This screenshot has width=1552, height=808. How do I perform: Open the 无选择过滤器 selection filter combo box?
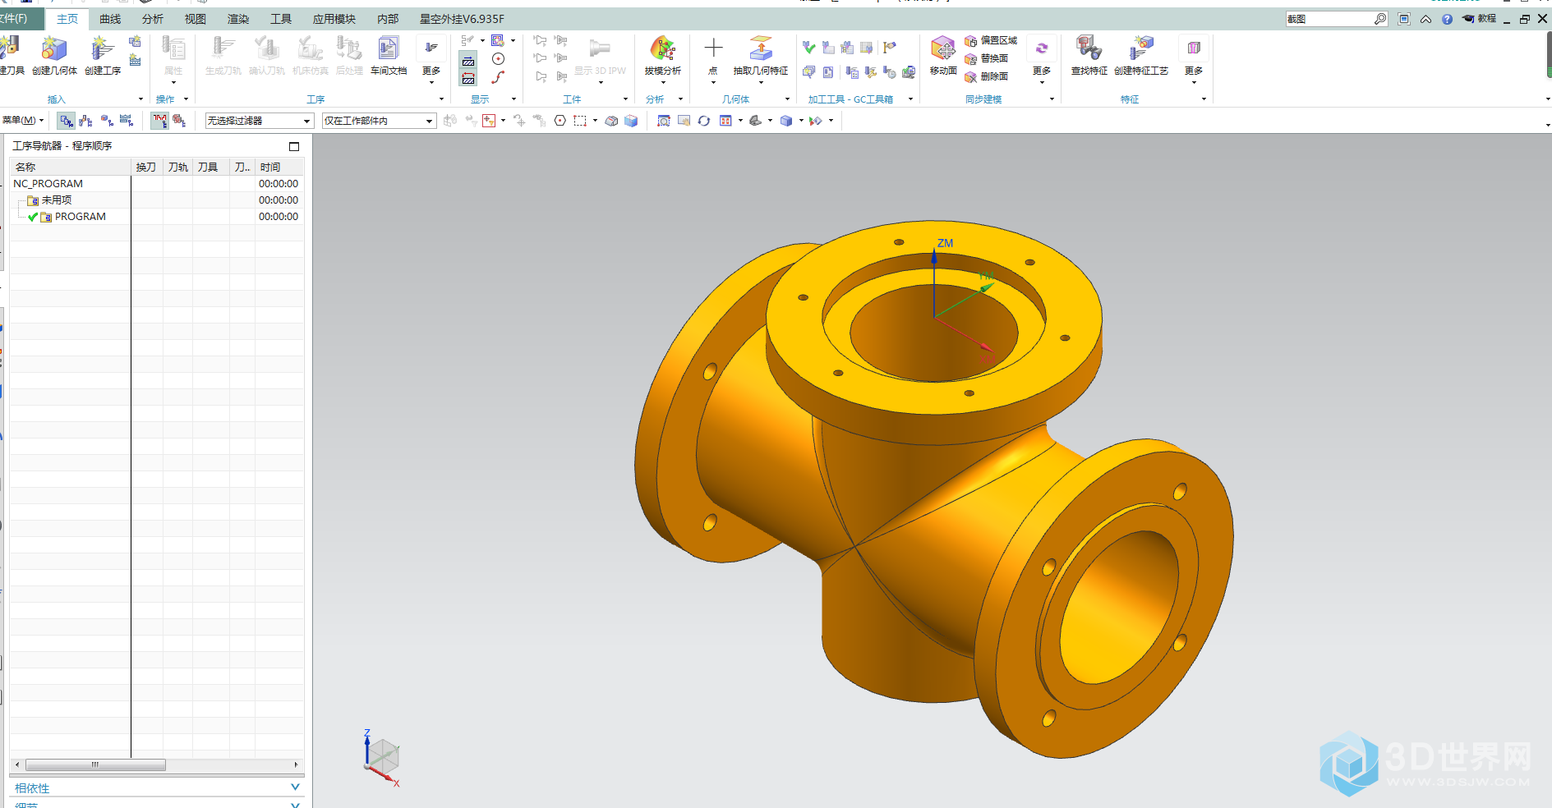260,121
